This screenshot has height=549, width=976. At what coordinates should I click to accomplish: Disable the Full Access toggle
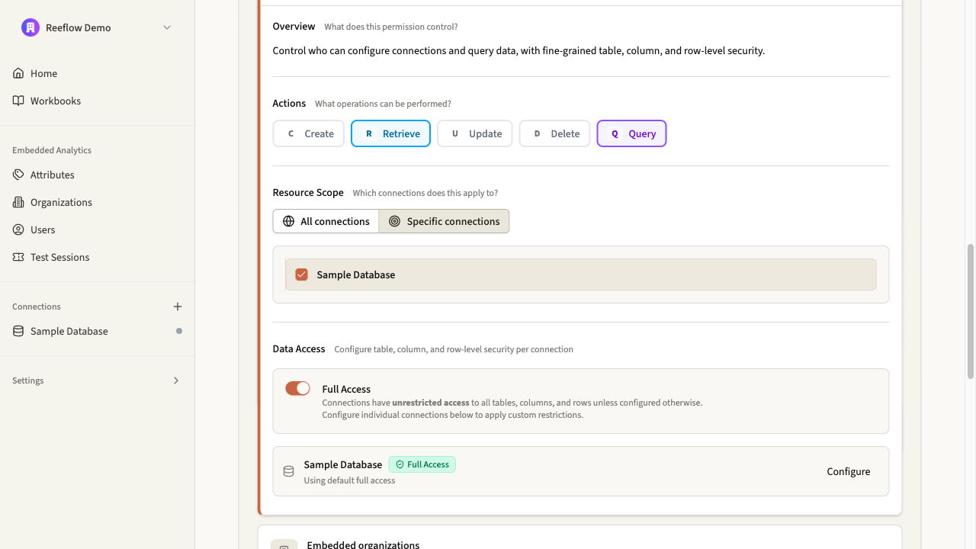297,388
